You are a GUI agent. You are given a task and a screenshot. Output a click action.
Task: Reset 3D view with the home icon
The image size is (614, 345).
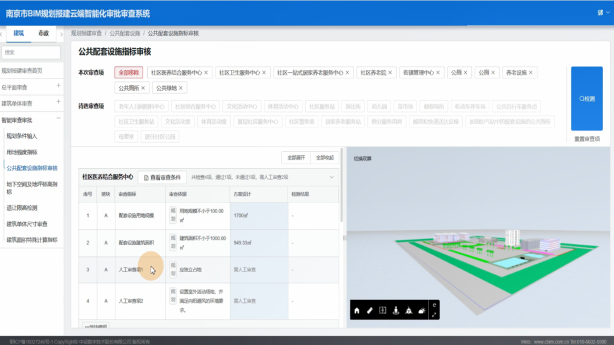pos(356,310)
